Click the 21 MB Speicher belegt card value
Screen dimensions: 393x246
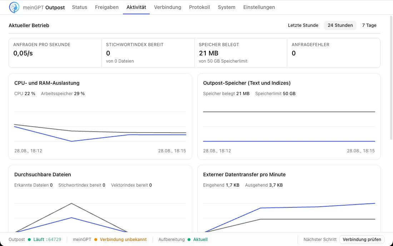tap(209, 53)
